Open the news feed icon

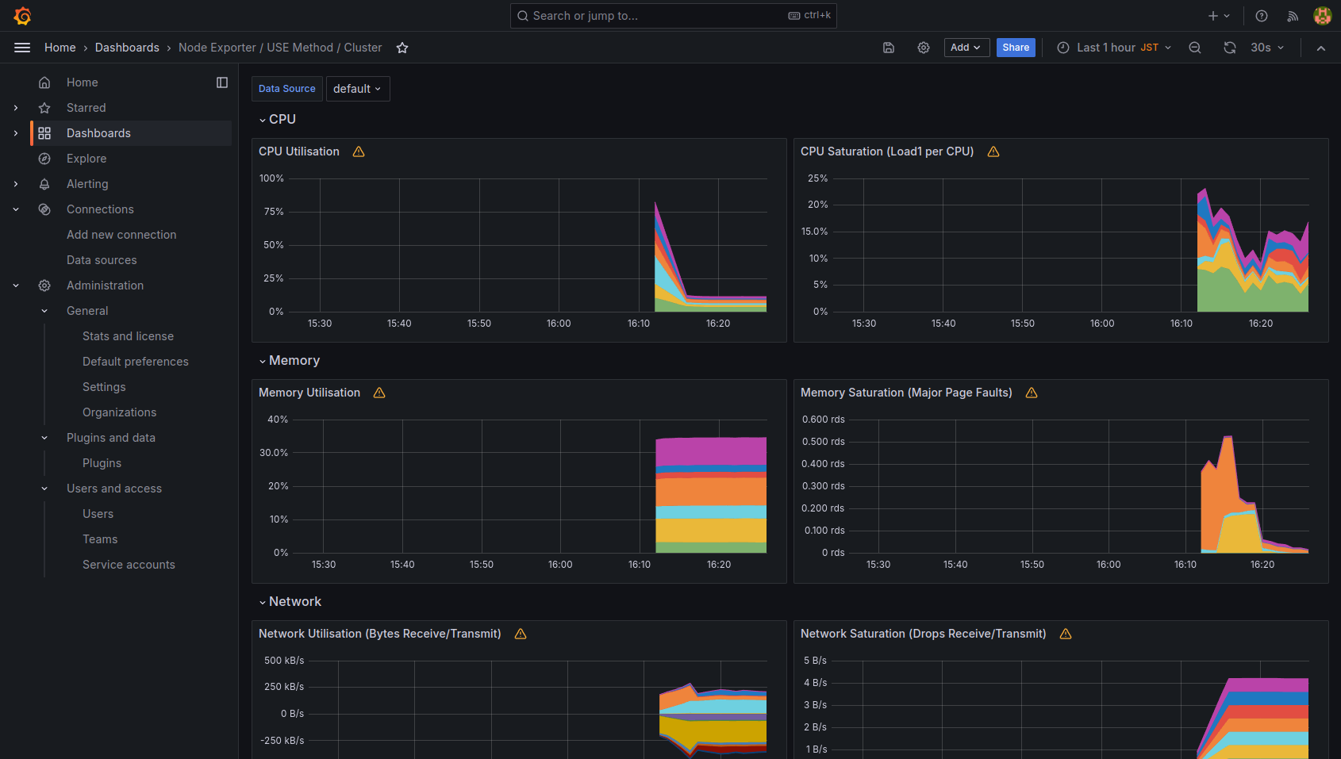point(1293,16)
